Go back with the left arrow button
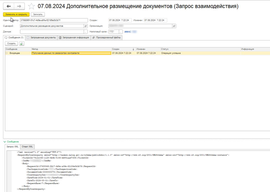The image size is (270, 192). tap(9, 6)
